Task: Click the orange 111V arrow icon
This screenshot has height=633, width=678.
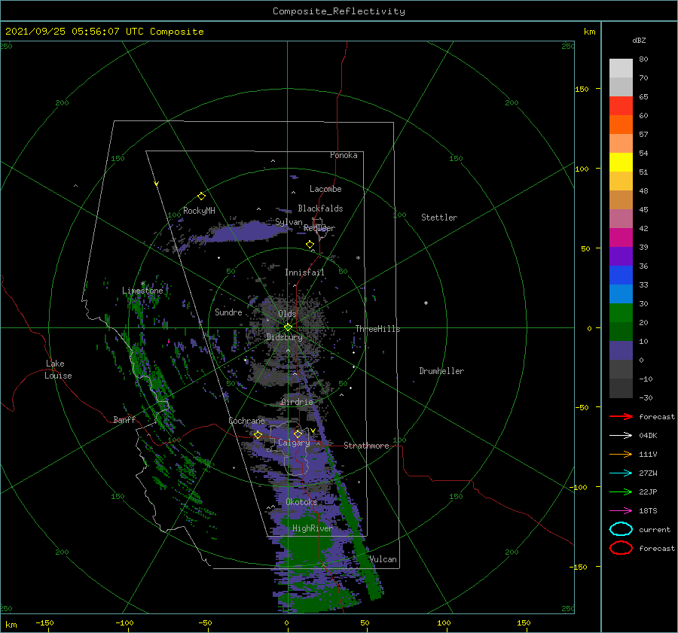Action: click(x=621, y=454)
